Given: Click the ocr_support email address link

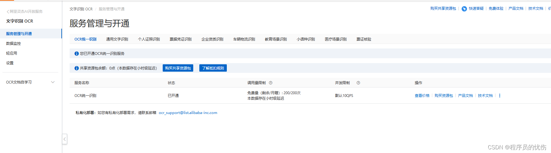Looking at the screenshot, I should tap(188, 113).
